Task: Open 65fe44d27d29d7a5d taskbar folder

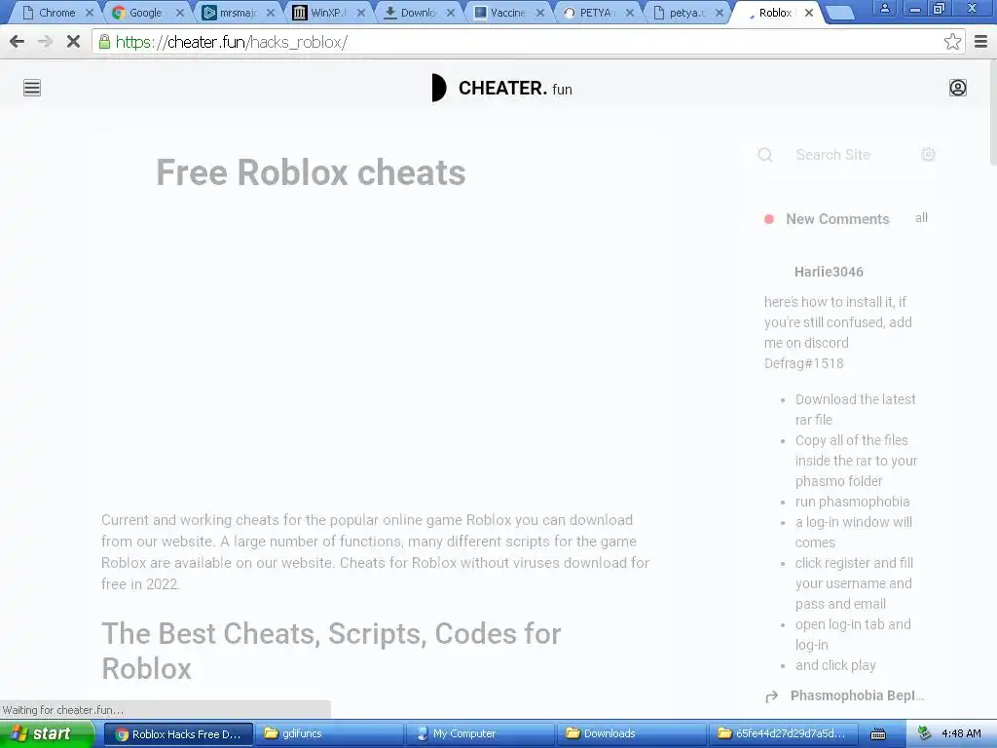Action: point(782,734)
